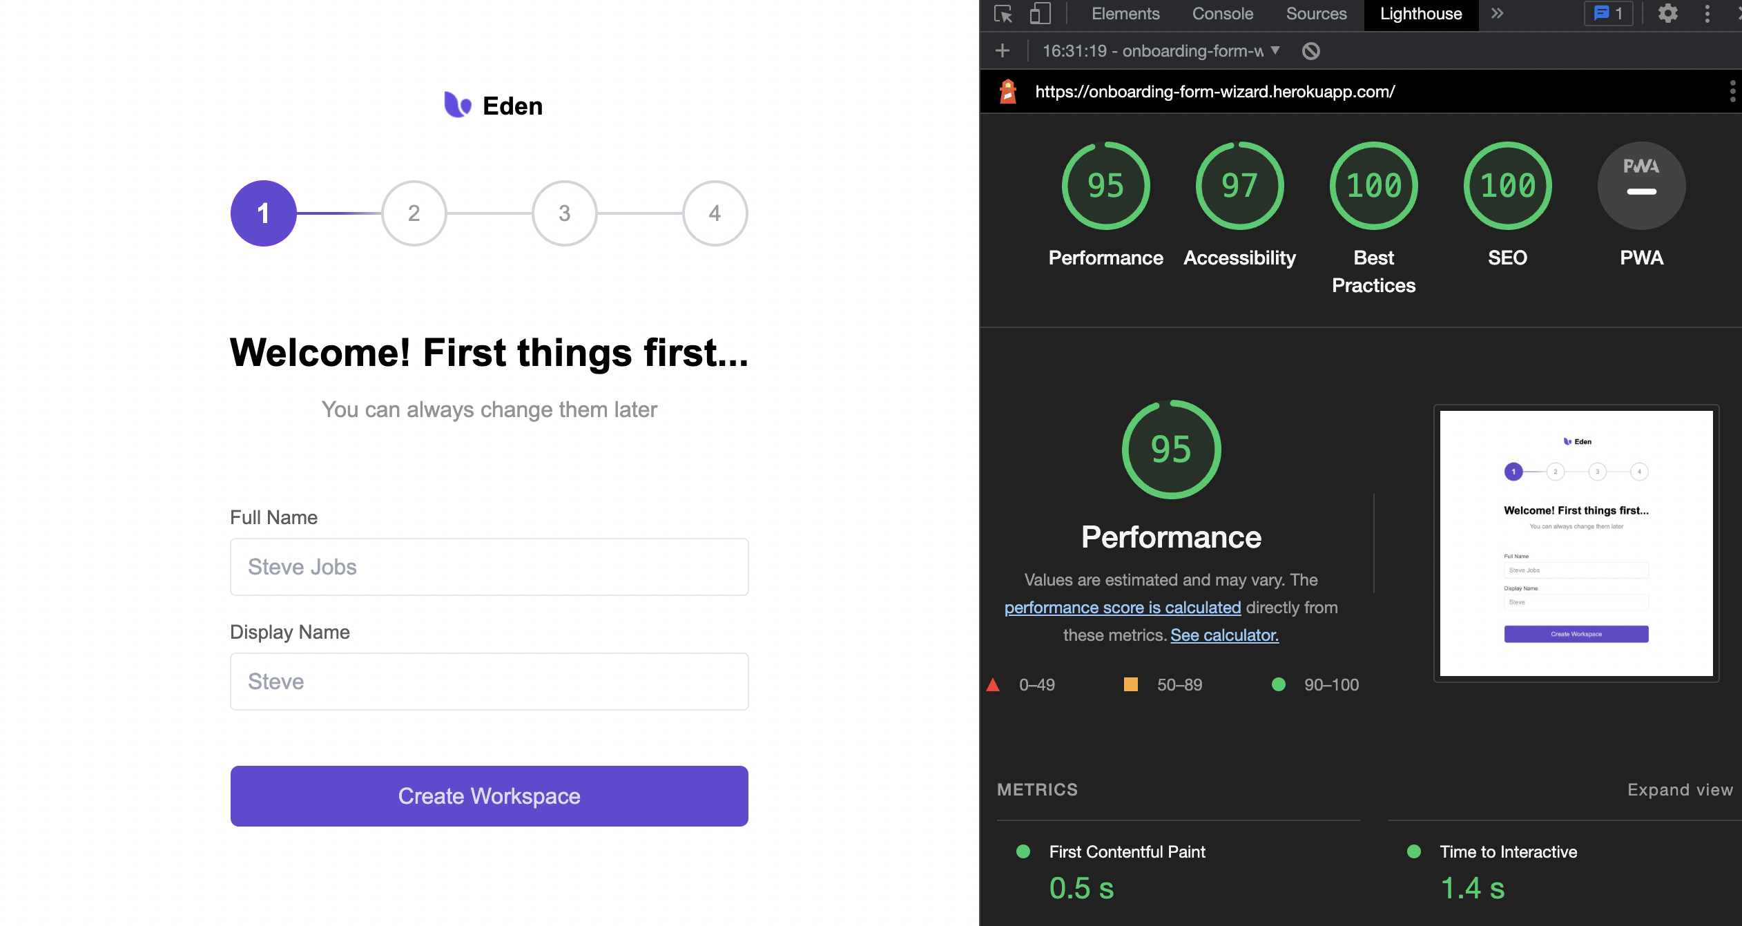1742x926 pixels.
Task: Switch to the Console tab
Action: 1221,14
